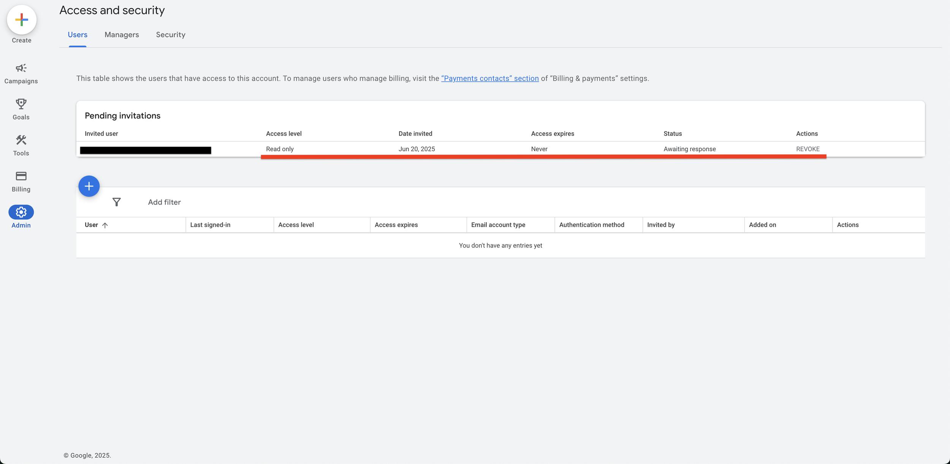Select the Users tab
This screenshot has width=950, height=464.
pyautogui.click(x=78, y=35)
